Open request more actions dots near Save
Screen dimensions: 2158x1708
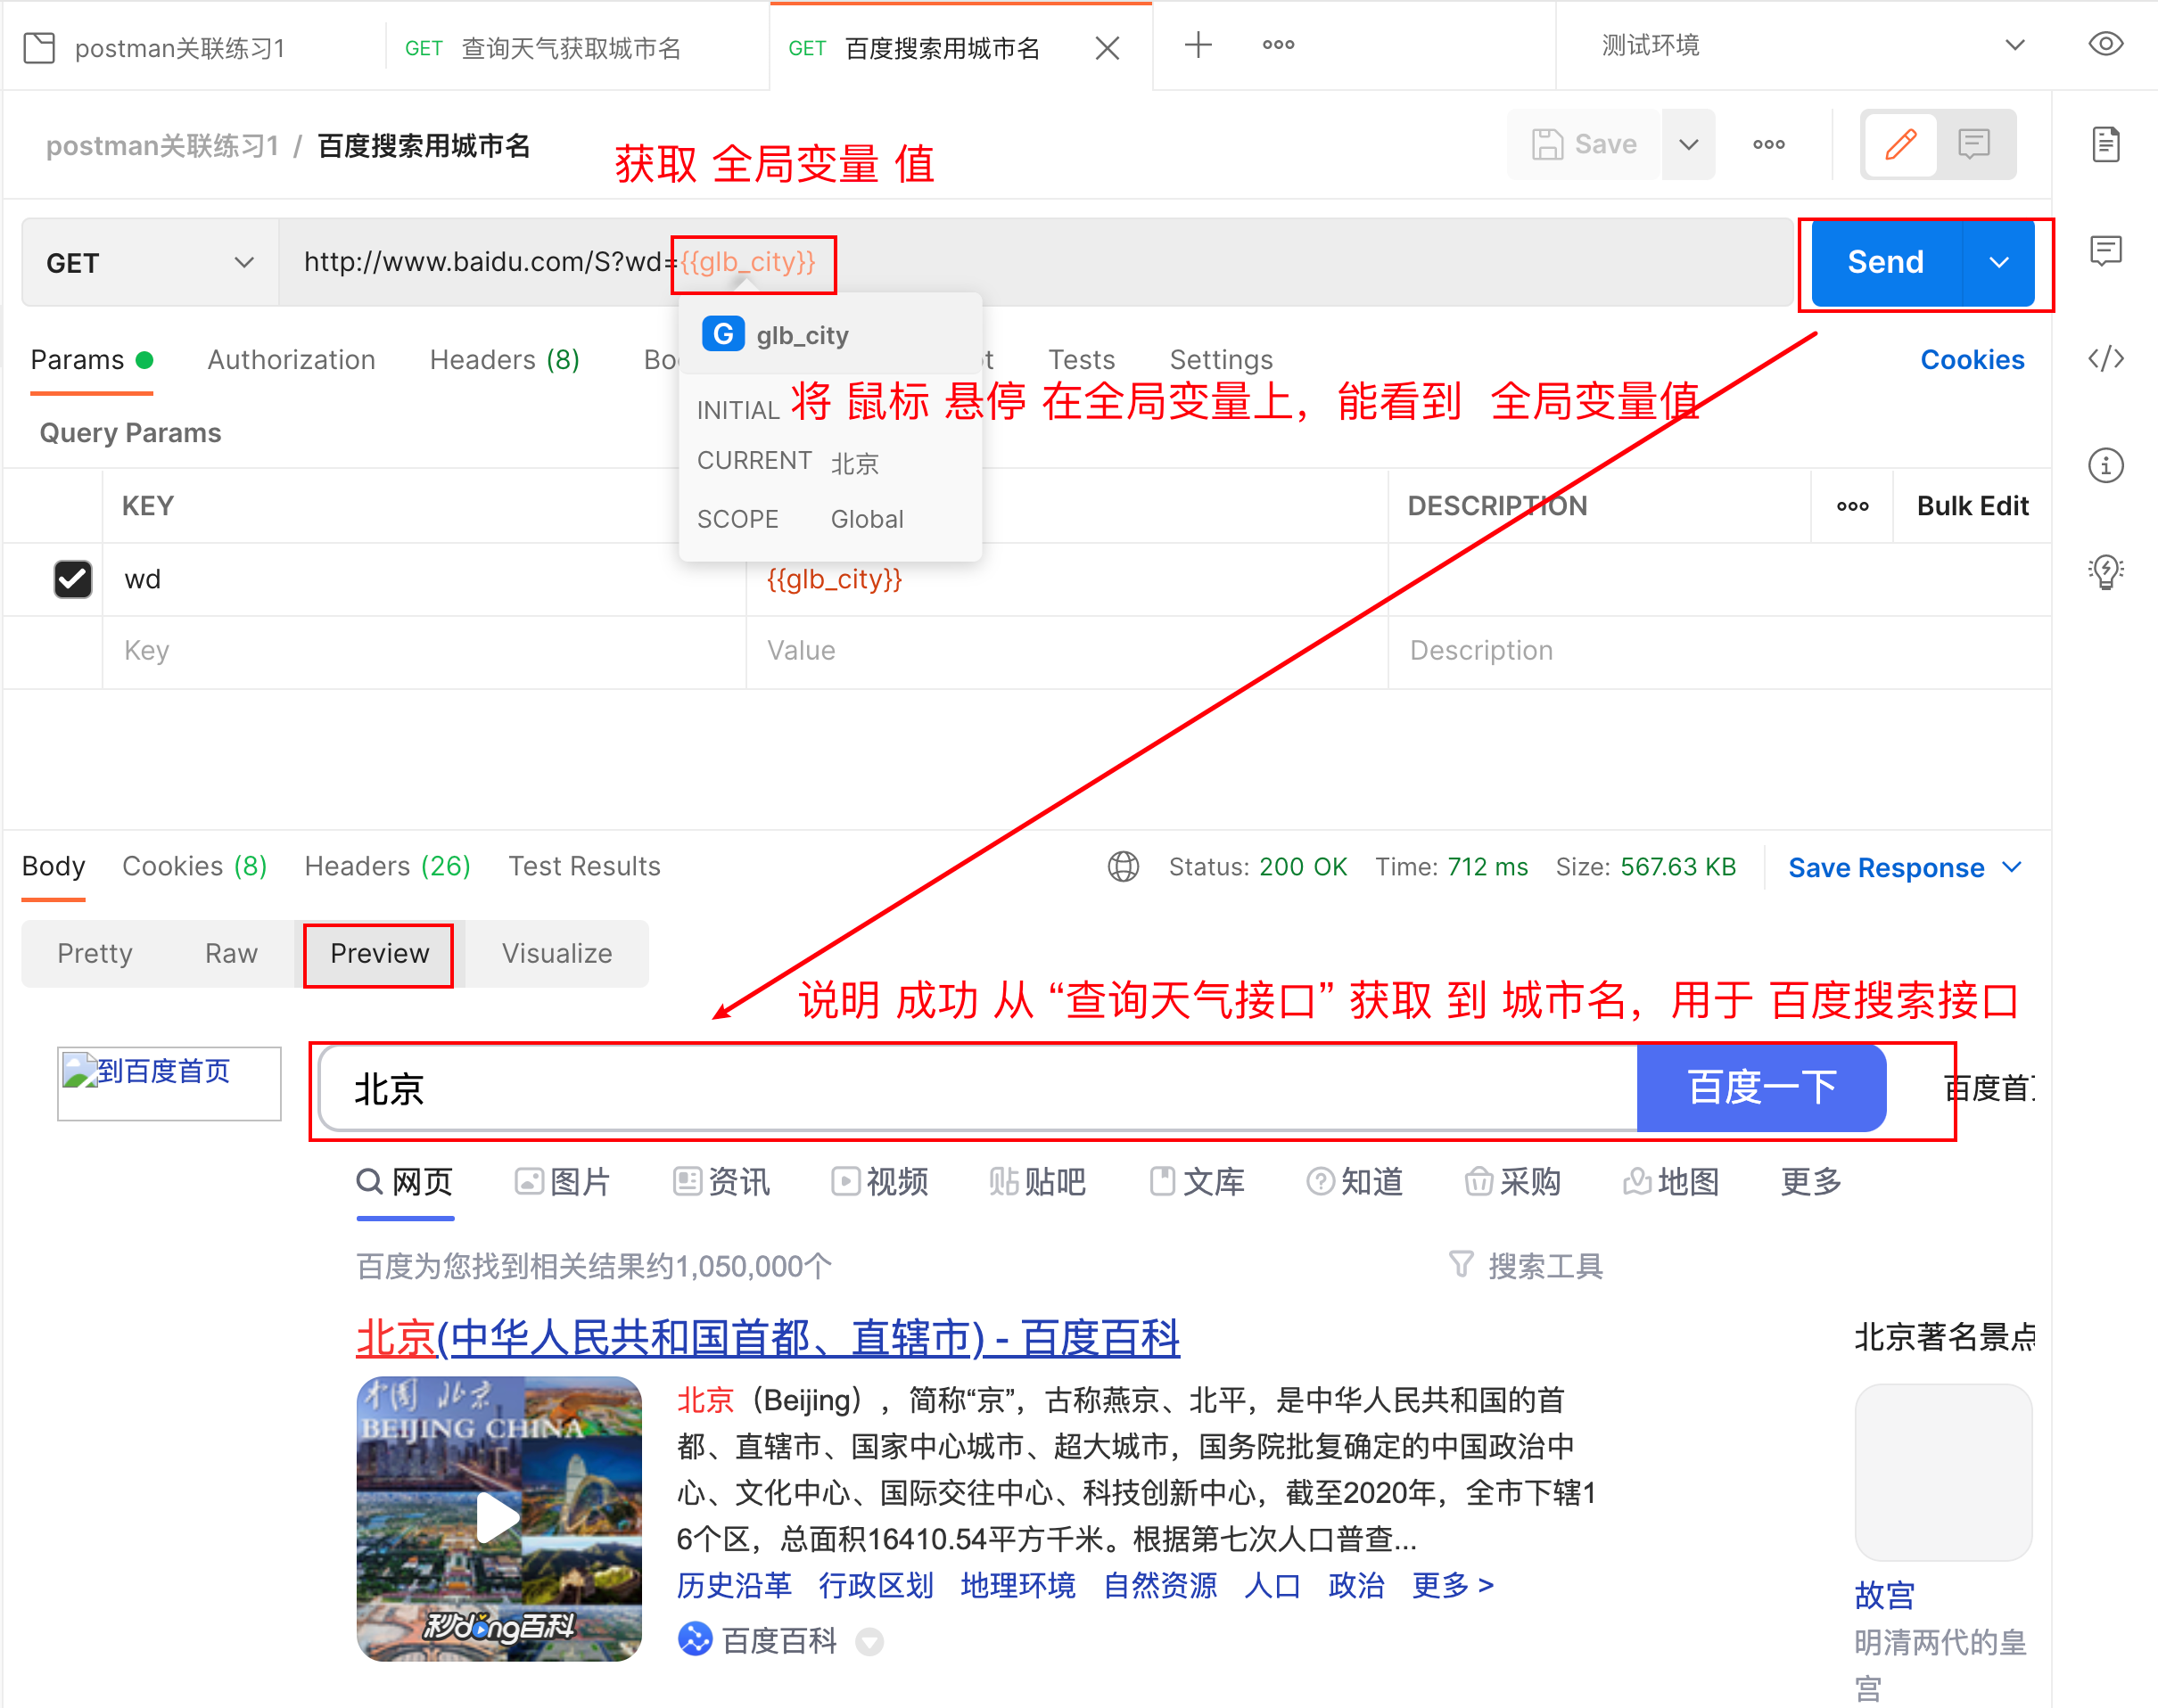(x=1767, y=145)
